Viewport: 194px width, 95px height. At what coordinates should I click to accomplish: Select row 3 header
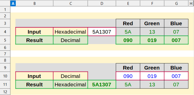pyautogui.click(x=5, y=23)
